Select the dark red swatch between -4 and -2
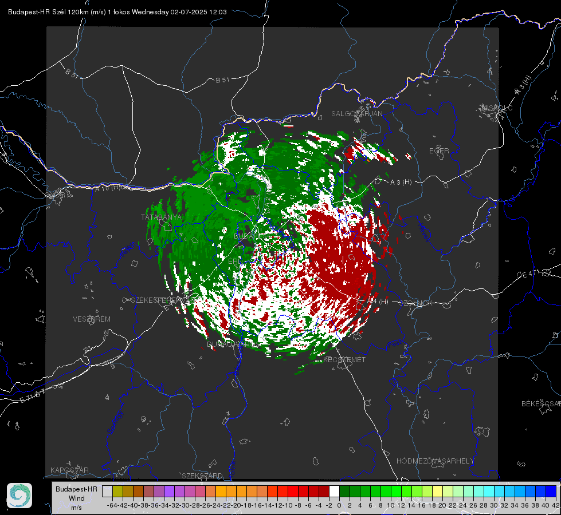 coord(324,491)
